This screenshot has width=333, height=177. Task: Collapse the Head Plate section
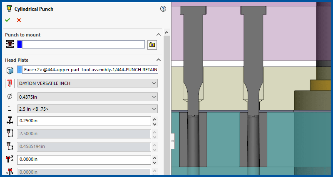tap(158, 60)
